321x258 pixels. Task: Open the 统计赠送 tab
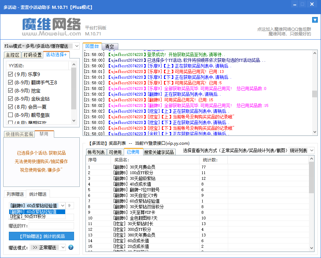(38, 194)
